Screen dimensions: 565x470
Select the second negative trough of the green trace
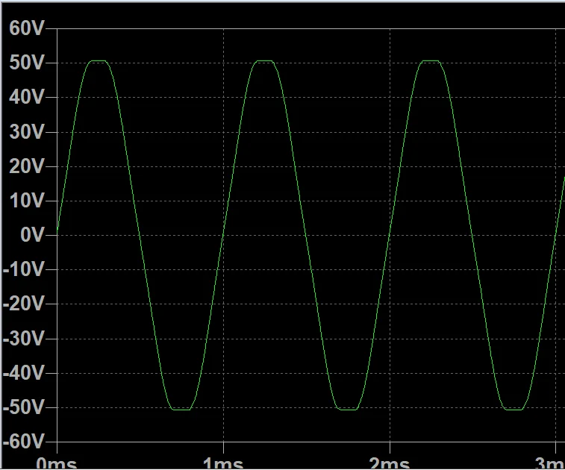[x=348, y=409]
